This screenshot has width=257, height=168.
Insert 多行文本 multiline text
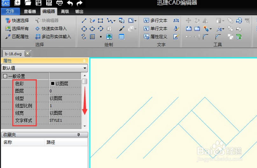point(156,20)
